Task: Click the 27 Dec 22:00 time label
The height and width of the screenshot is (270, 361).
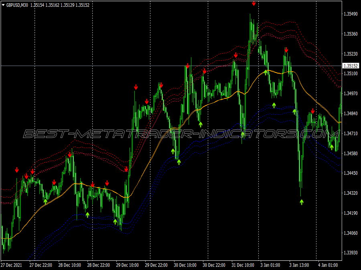Action: [x=41, y=265]
